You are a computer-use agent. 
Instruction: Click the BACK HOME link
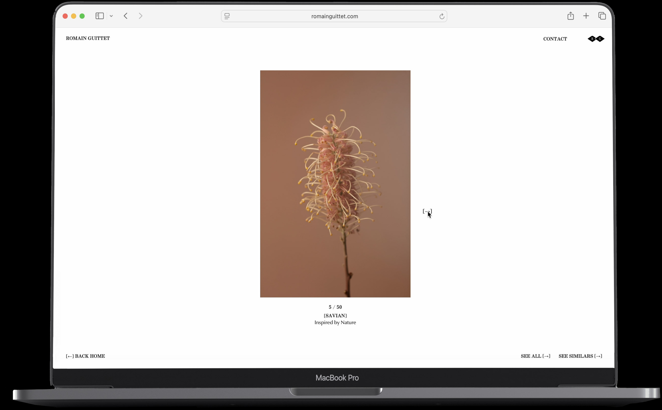85,356
